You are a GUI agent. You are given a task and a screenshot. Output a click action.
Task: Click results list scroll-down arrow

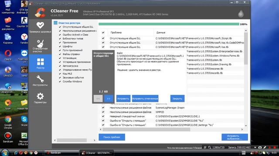246,126
